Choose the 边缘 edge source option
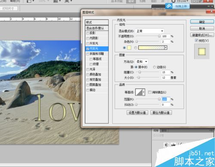 click(x=154, y=67)
